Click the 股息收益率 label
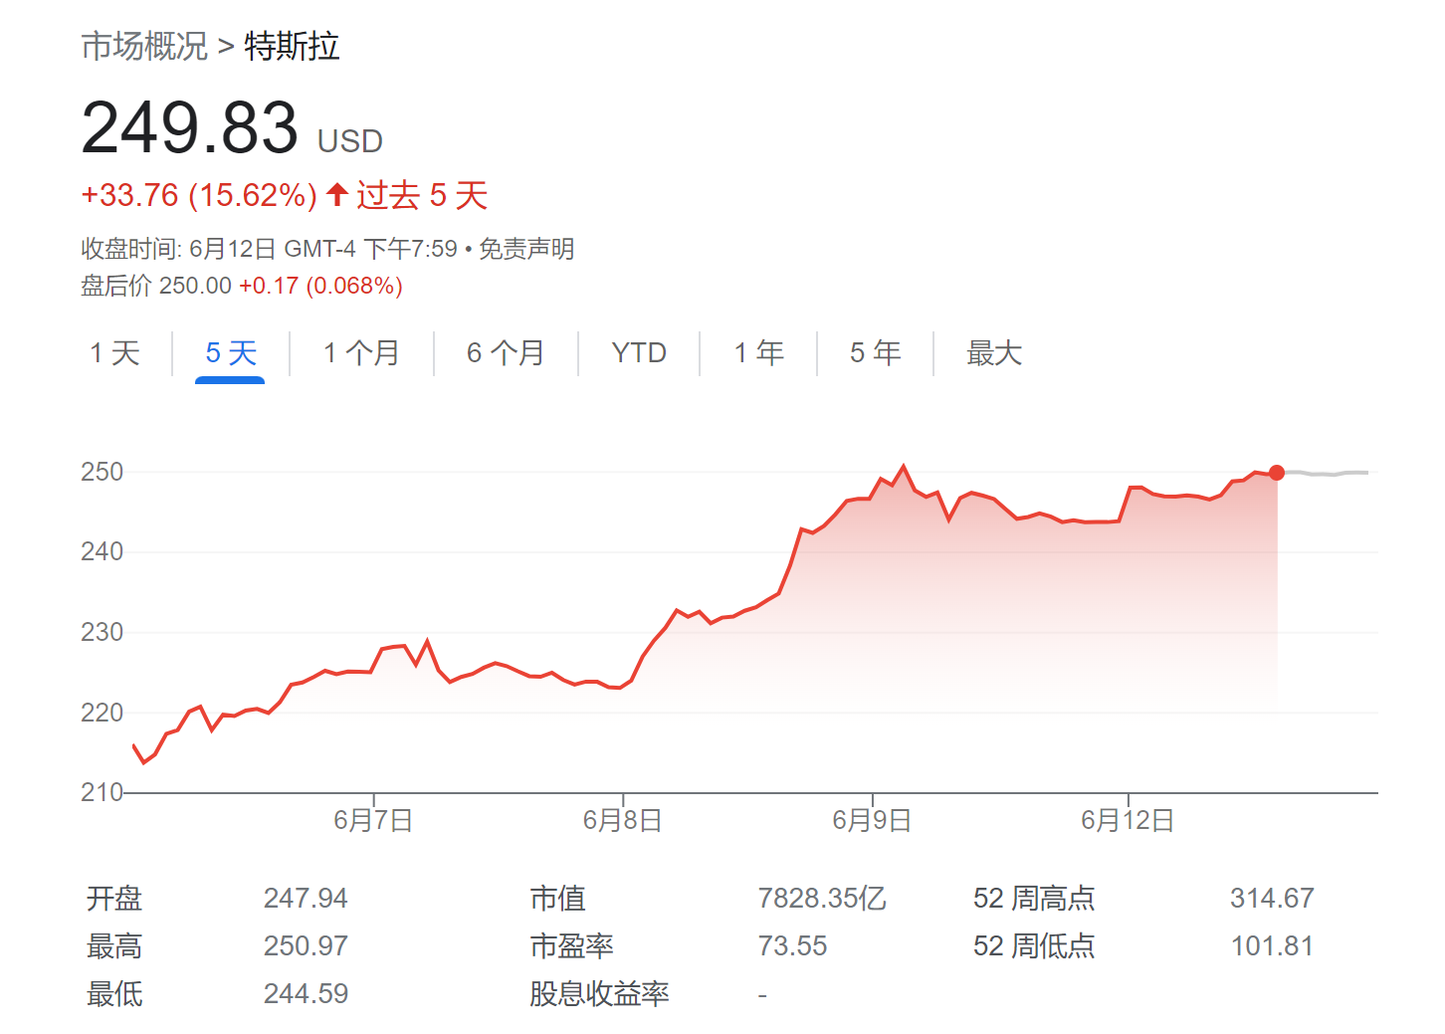Screen dimensions: 1445x1034 pos(599,993)
